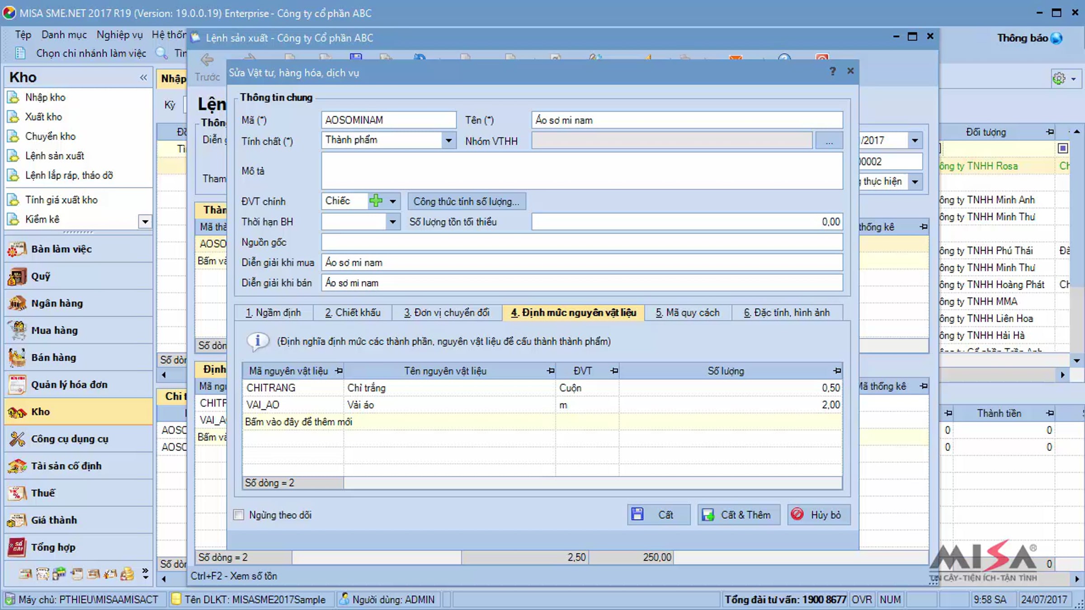The height and width of the screenshot is (610, 1085).
Task: Click the gold coins icon in sidebar footer
Action: [127, 574]
